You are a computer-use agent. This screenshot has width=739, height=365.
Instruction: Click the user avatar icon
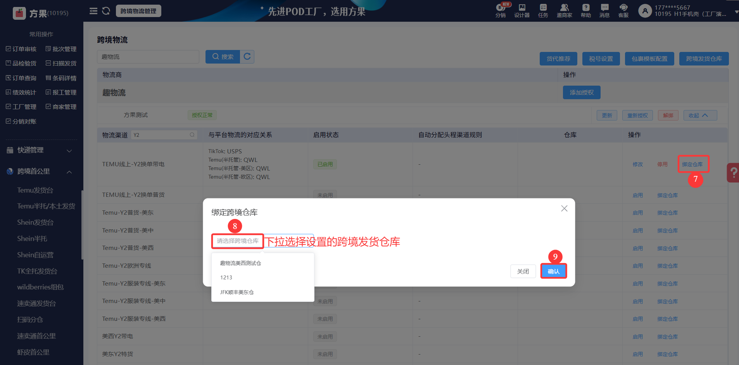tap(645, 11)
